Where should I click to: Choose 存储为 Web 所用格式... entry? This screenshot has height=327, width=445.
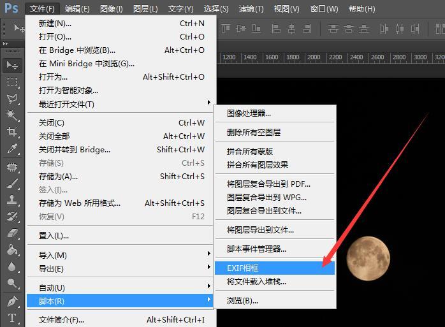(x=120, y=203)
